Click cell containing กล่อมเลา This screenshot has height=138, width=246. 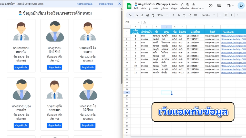pos(166,49)
